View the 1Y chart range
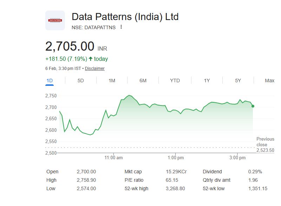The width and height of the screenshot is (281, 206). [207, 81]
